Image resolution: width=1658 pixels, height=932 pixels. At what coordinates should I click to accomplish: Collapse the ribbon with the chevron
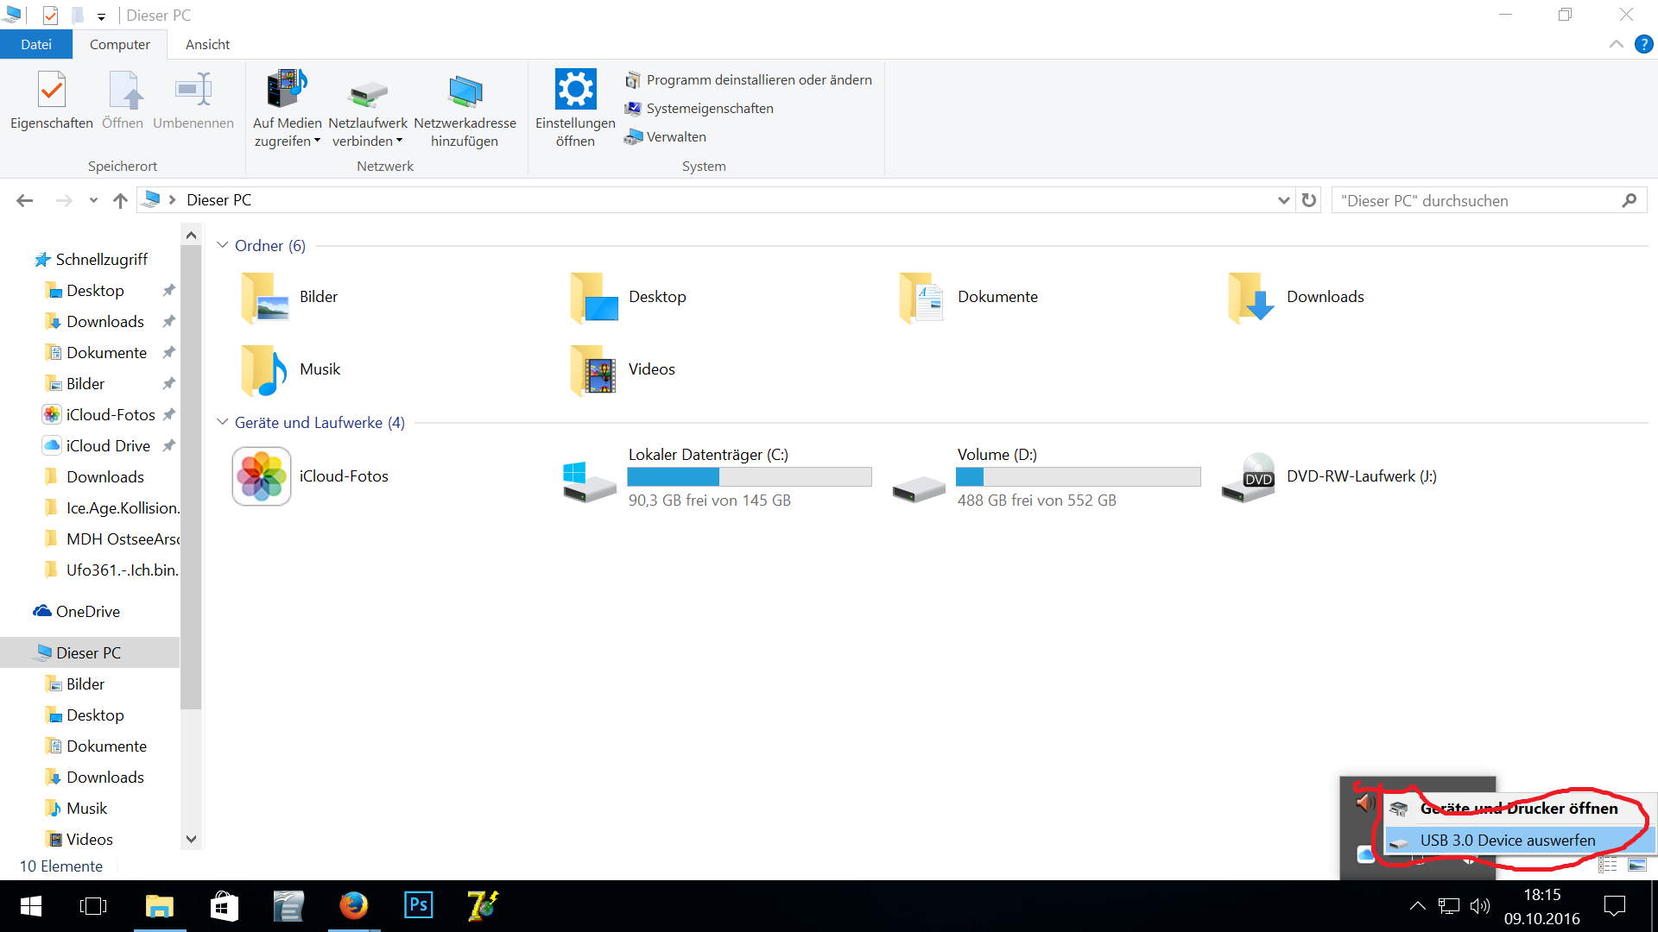(x=1617, y=44)
